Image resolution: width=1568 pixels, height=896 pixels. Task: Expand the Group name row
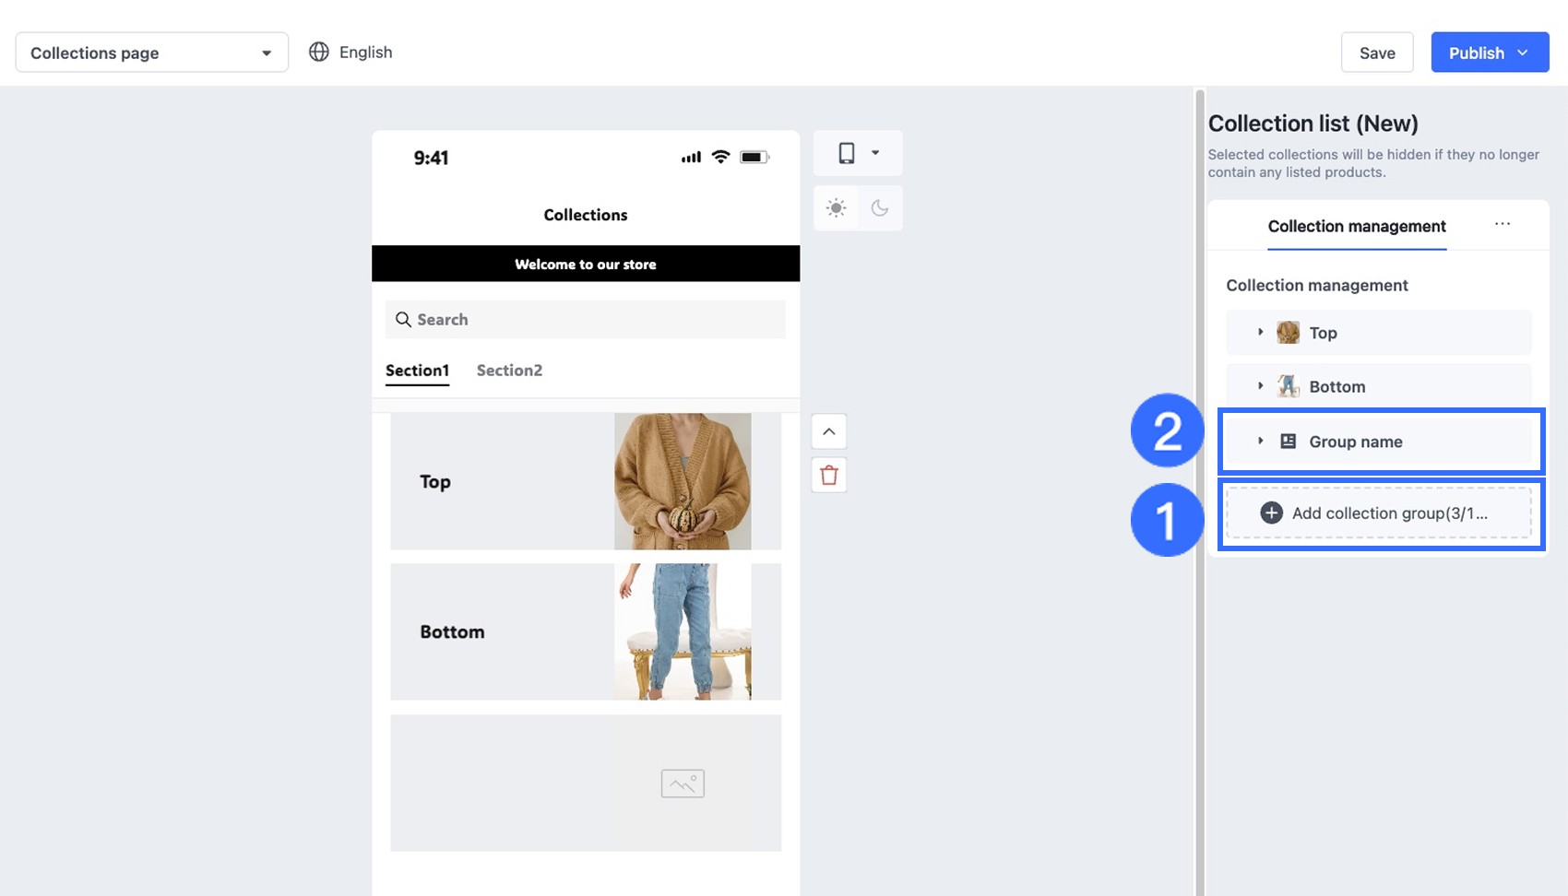coord(1260,441)
